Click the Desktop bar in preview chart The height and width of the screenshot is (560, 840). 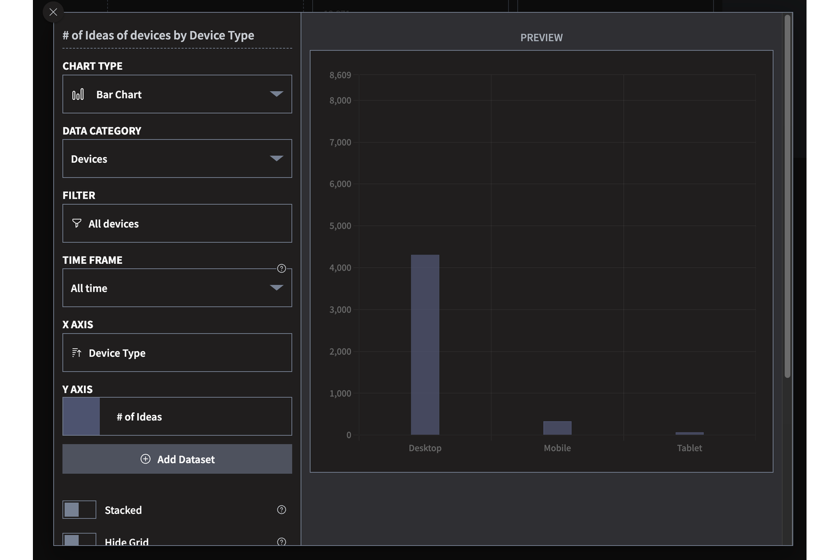425,345
